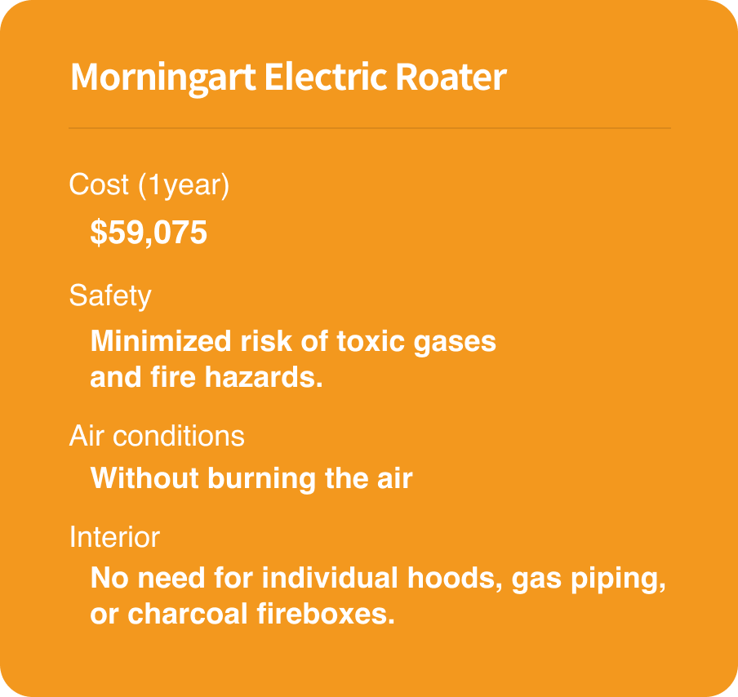Click 'No need for individual hoods' line

(378, 579)
